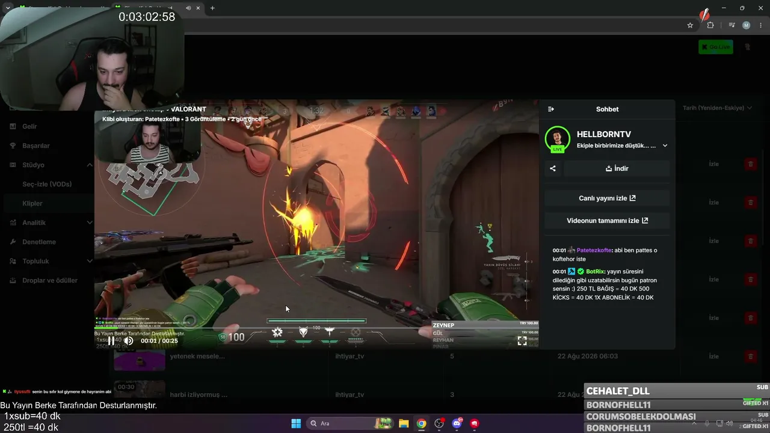The image size is (770, 433).
Task: Click the Droplar ve ödüller icon
Action: [x=13, y=280]
